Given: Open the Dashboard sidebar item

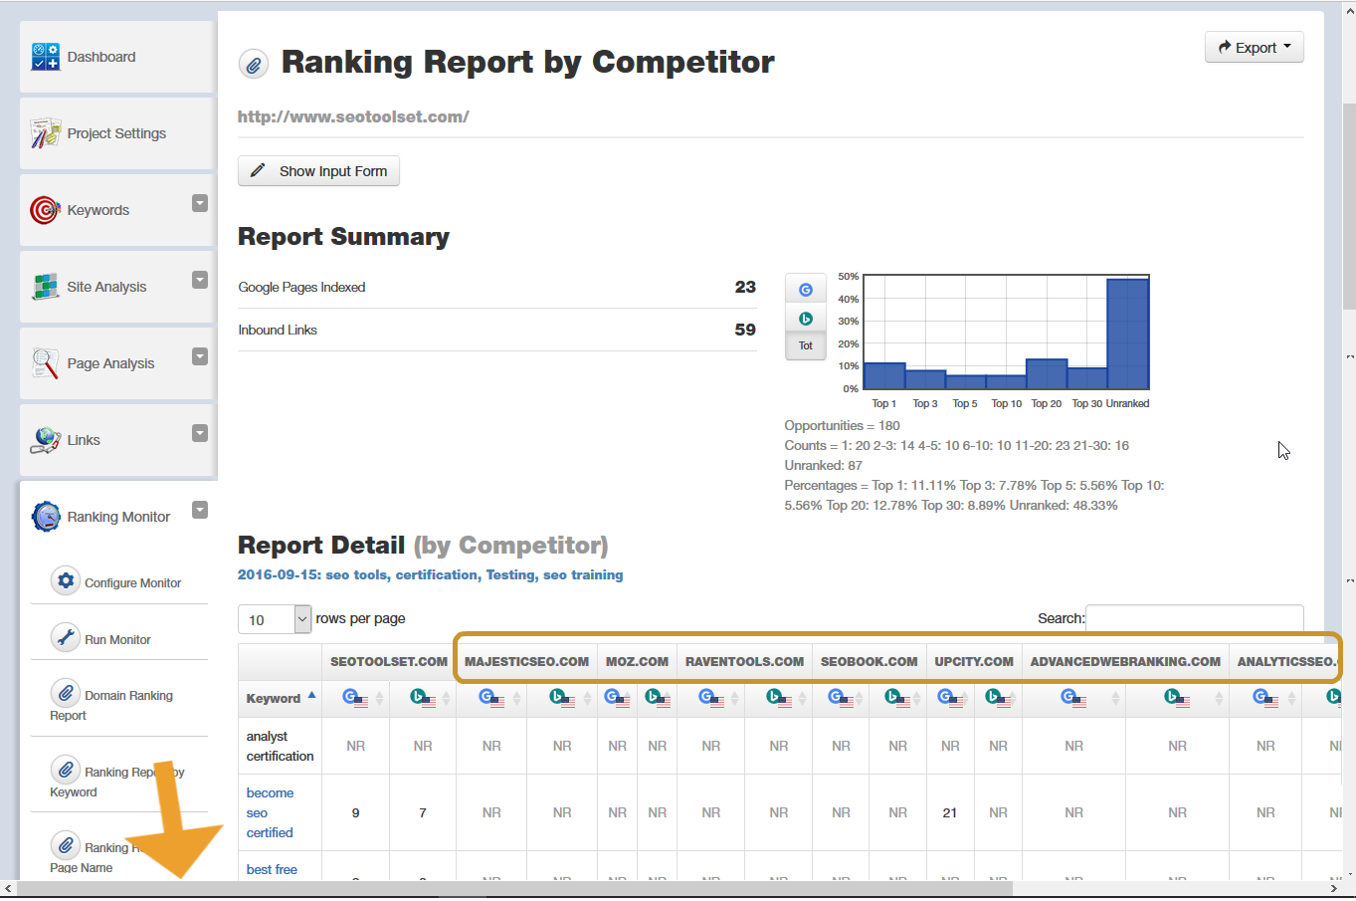Looking at the screenshot, I should coord(116,57).
